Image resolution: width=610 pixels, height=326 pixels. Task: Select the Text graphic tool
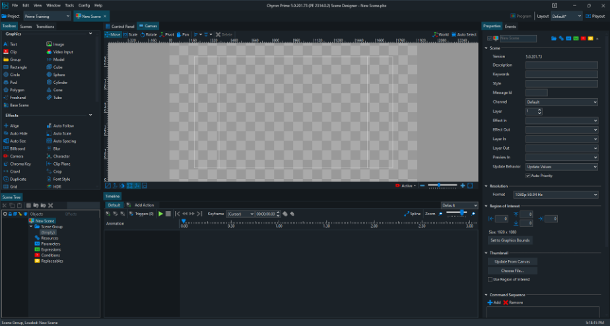13,44
